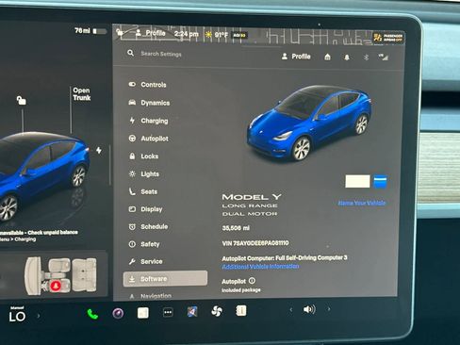Select the highlighted Software menu item
460x345 pixels.
click(165, 279)
